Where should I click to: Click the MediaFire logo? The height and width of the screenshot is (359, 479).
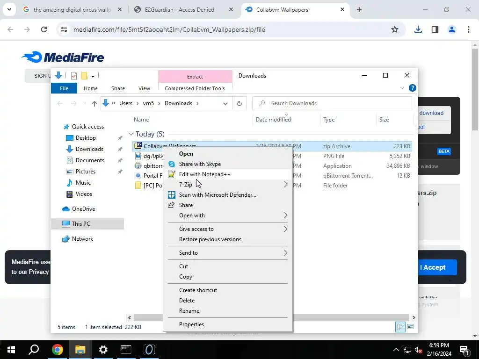pos(63,57)
